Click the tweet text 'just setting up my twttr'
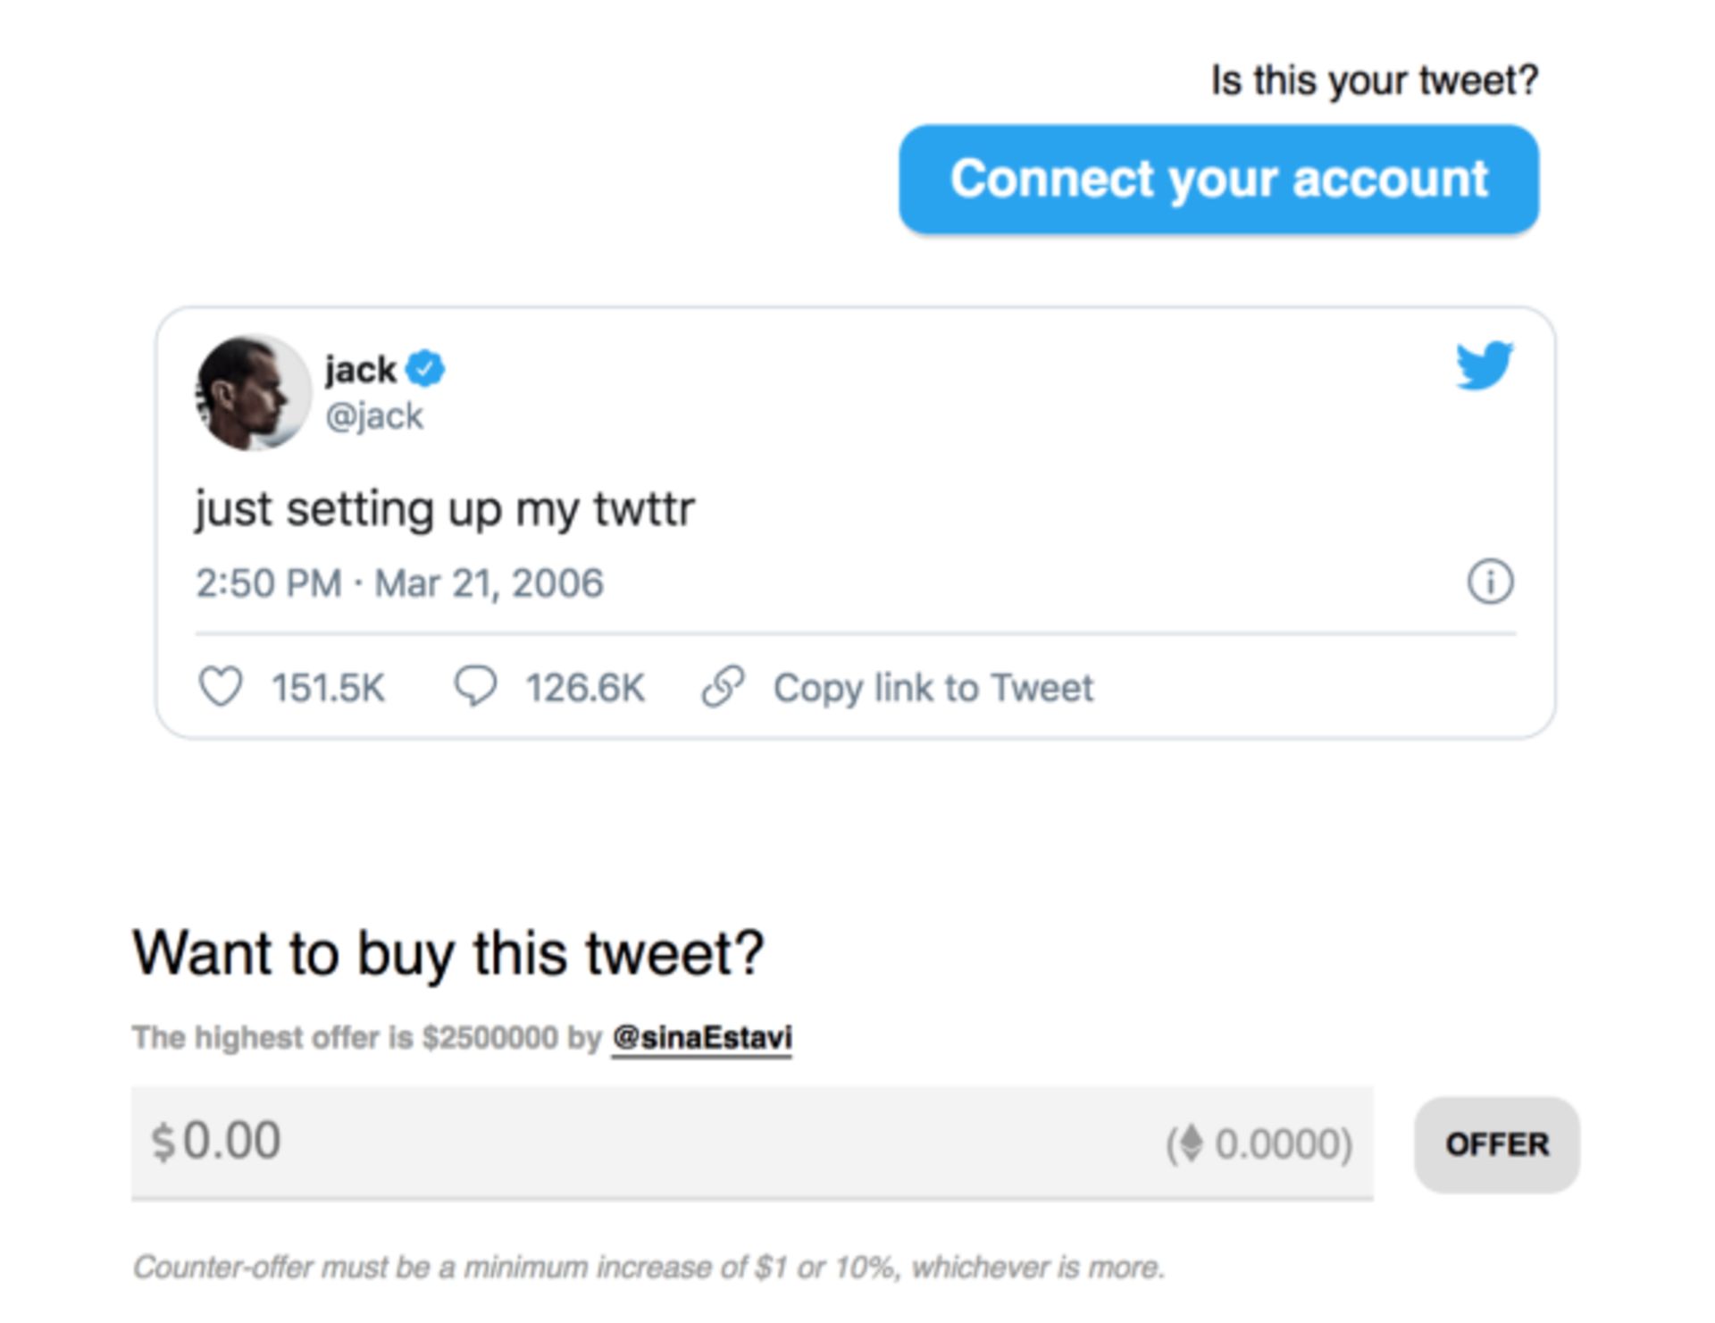This screenshot has width=1715, height=1323. [x=445, y=509]
